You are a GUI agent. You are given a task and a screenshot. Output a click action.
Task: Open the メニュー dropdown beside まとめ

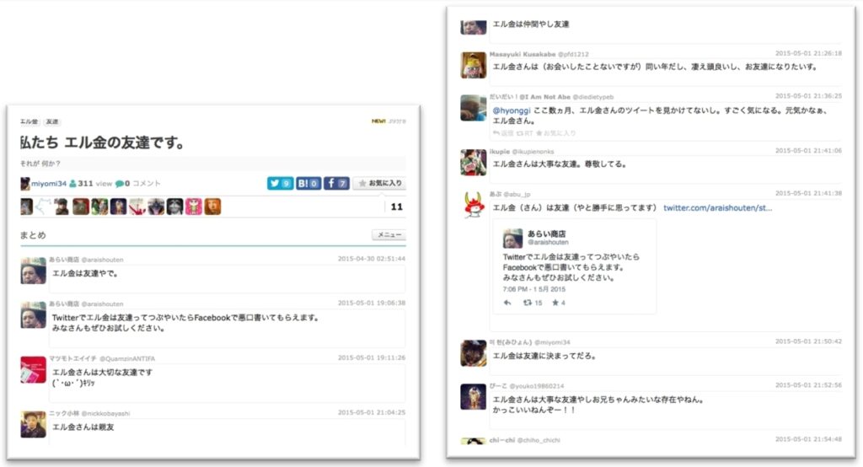pyautogui.click(x=389, y=235)
